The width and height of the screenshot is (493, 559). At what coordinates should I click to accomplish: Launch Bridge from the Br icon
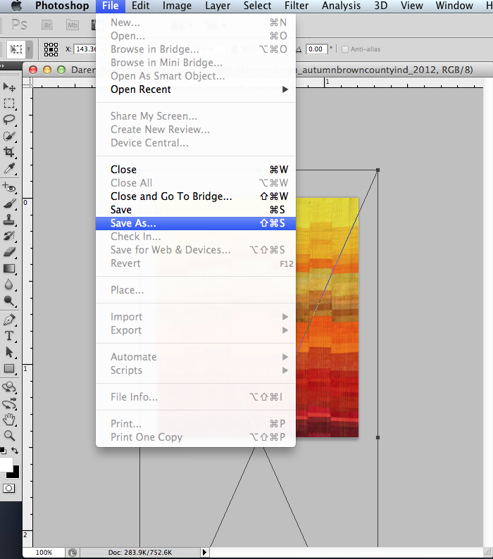(x=47, y=25)
